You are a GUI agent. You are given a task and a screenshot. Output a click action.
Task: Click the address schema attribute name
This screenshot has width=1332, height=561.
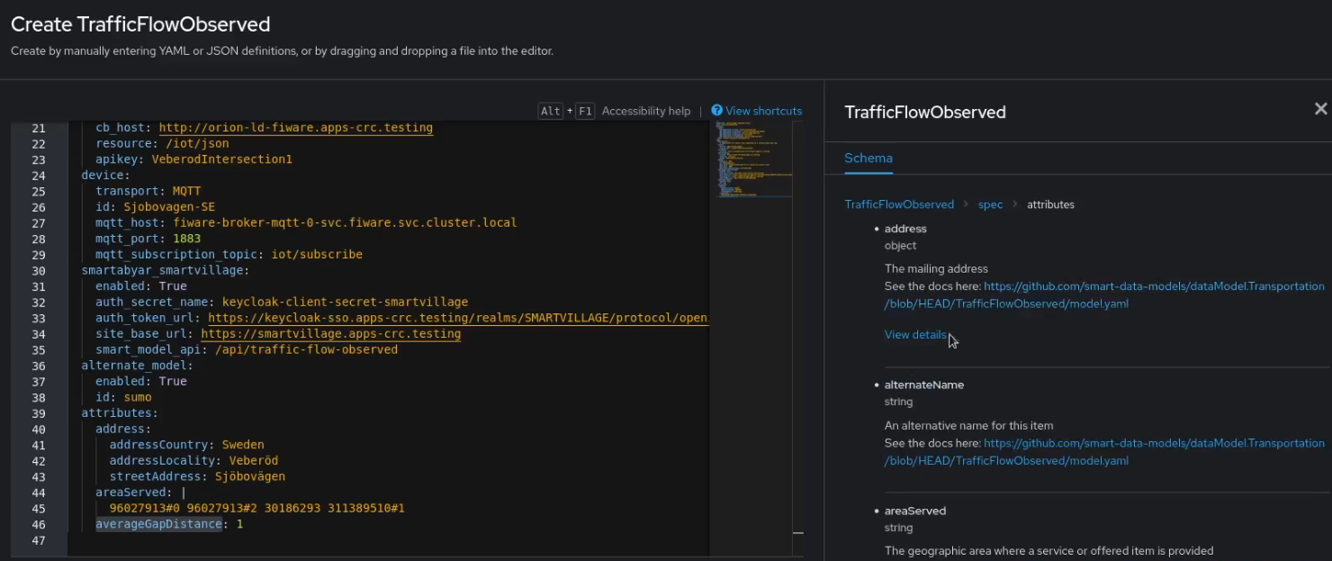(x=905, y=229)
